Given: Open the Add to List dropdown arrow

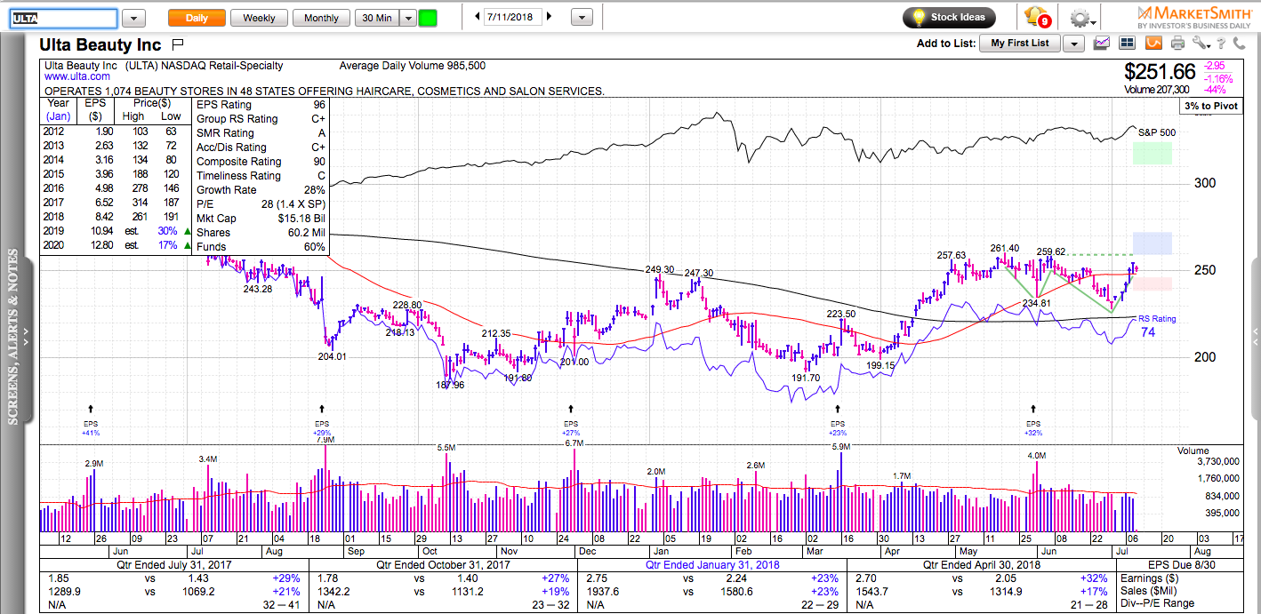Looking at the screenshot, I should pos(1073,44).
